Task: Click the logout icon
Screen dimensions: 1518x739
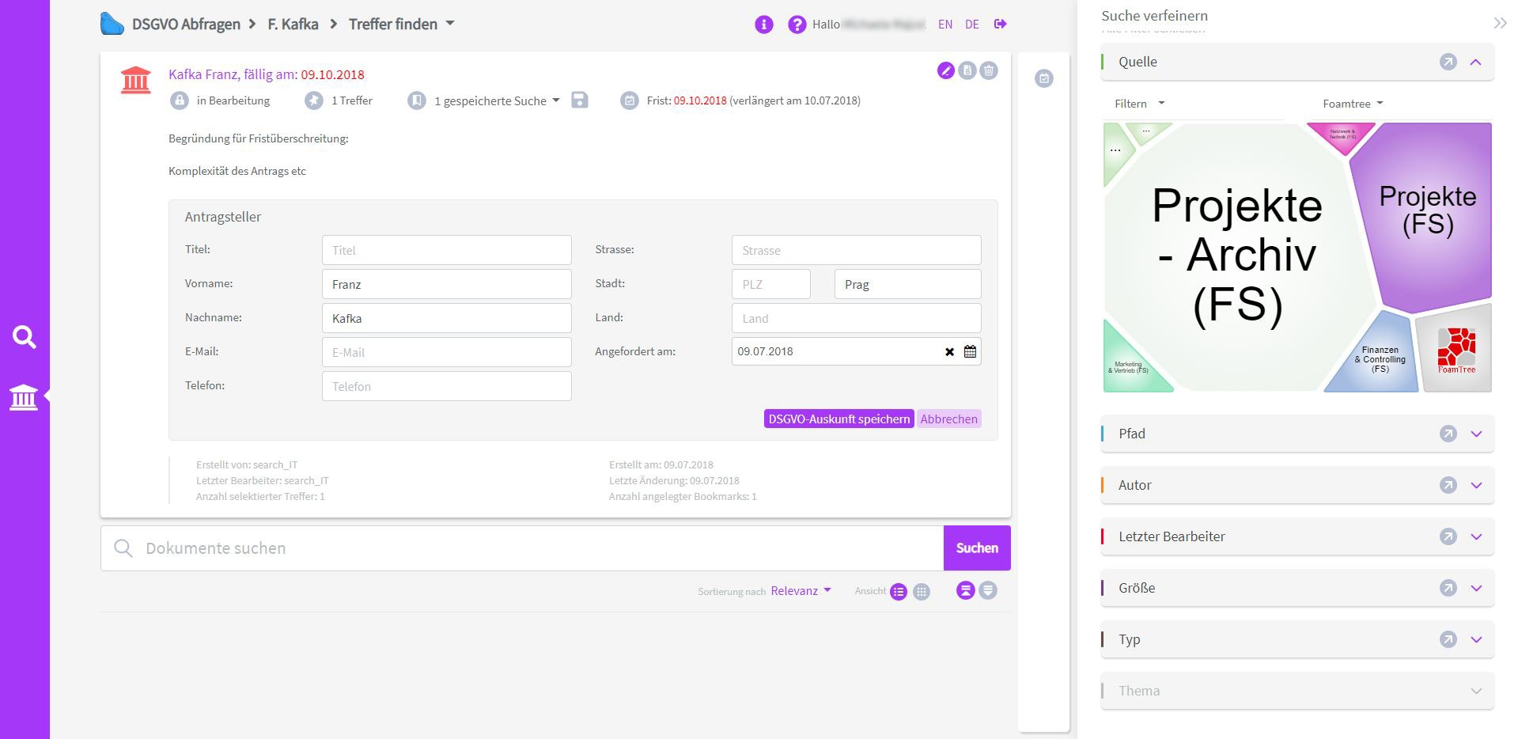Action: [1001, 25]
